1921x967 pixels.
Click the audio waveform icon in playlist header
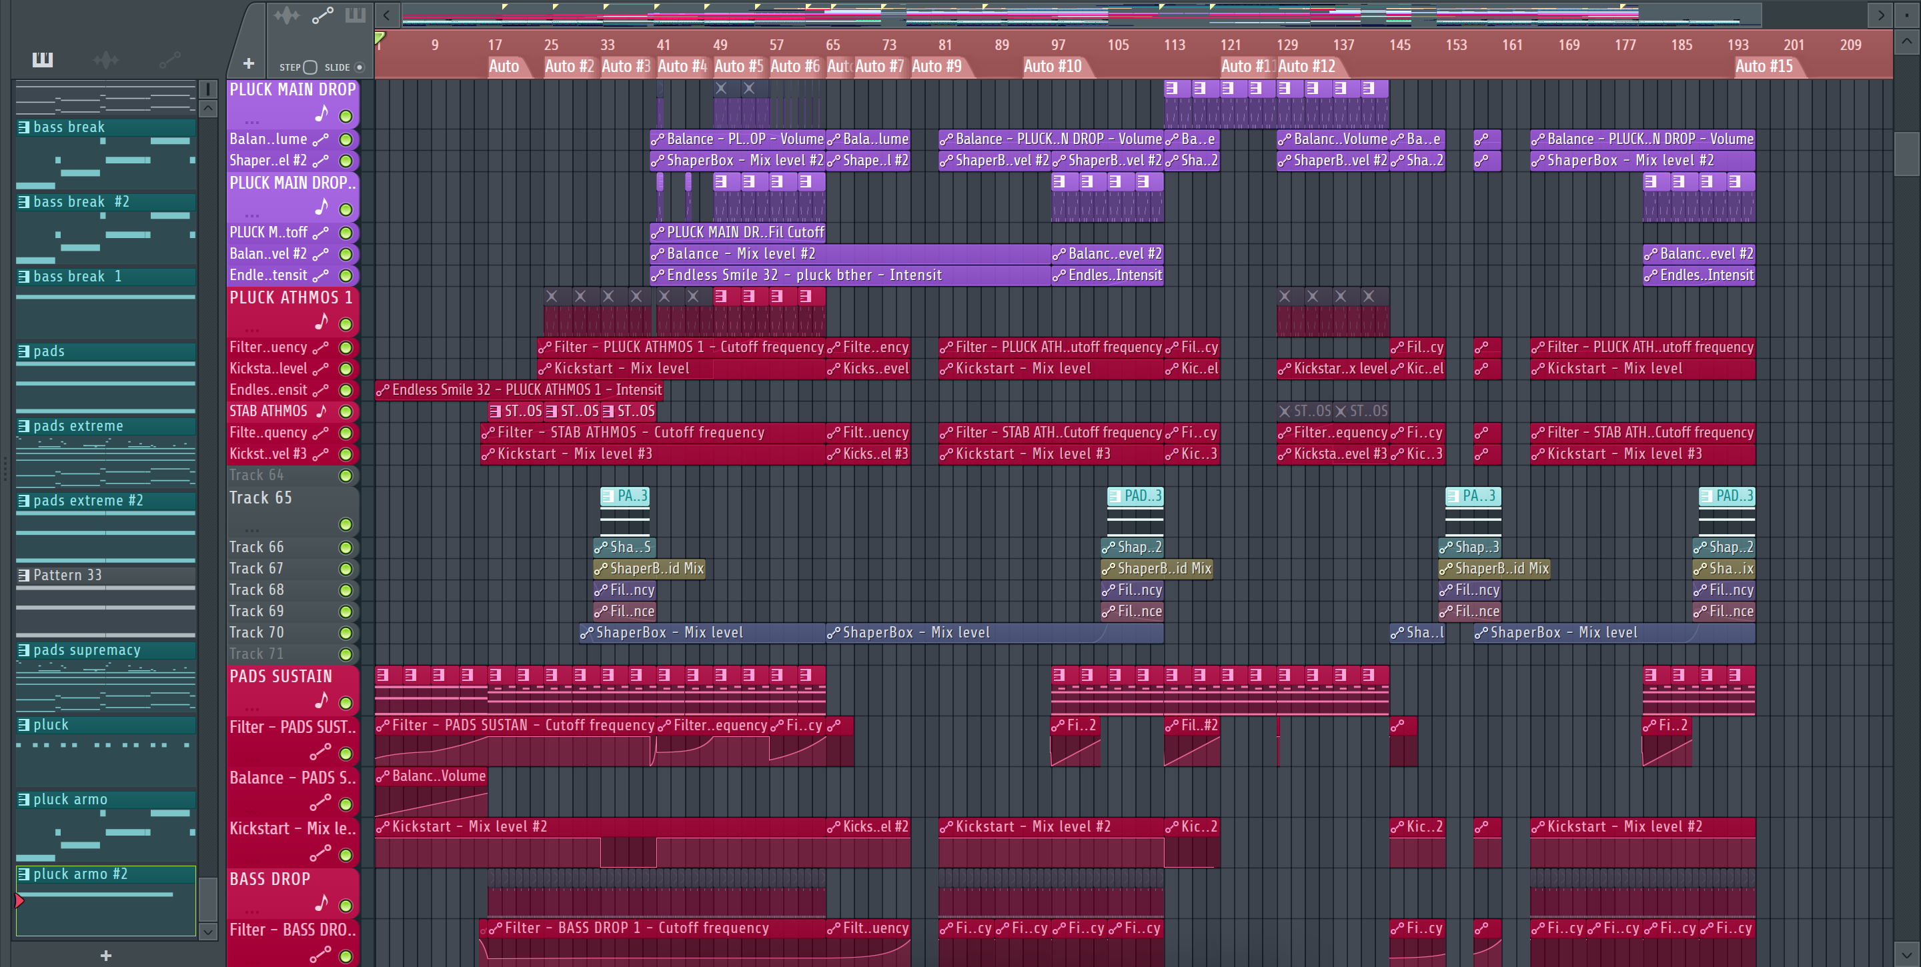click(x=286, y=15)
